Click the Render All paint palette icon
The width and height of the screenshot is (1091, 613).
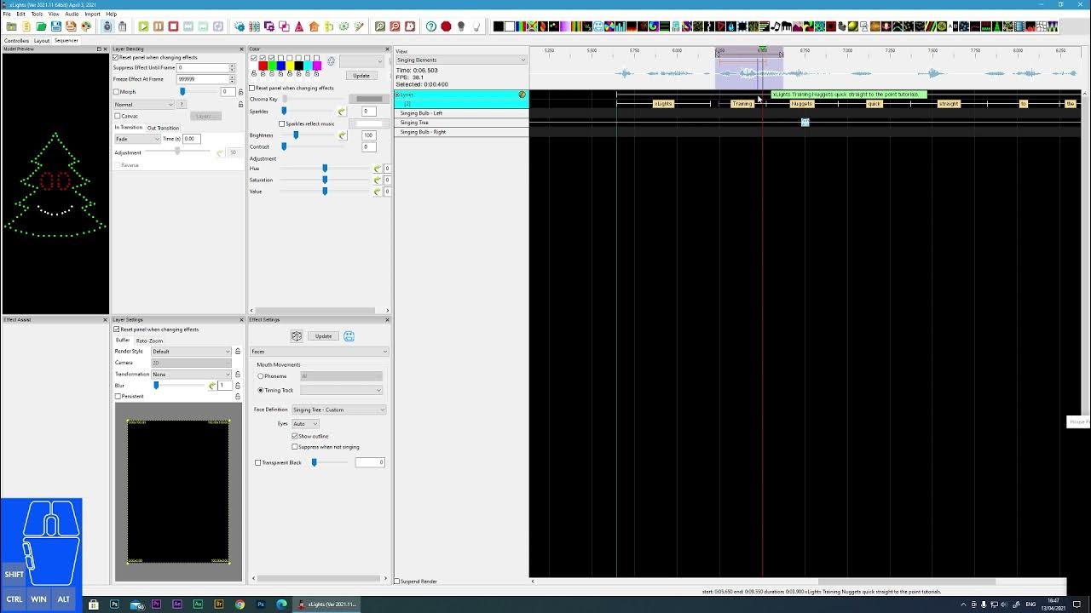[x=86, y=26]
